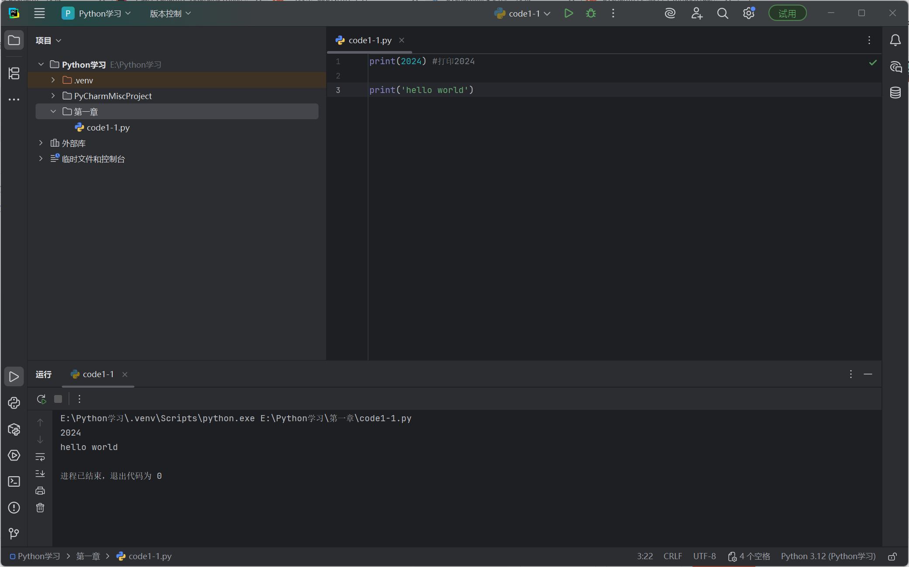Click the 试用 trial button
This screenshot has height=567, width=909.
pyautogui.click(x=787, y=14)
